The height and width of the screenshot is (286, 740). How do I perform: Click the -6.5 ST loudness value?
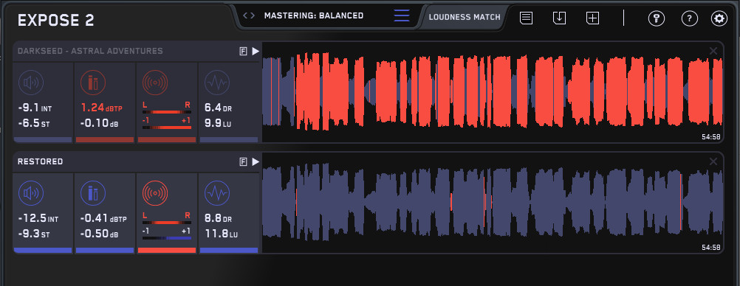[x=34, y=124]
